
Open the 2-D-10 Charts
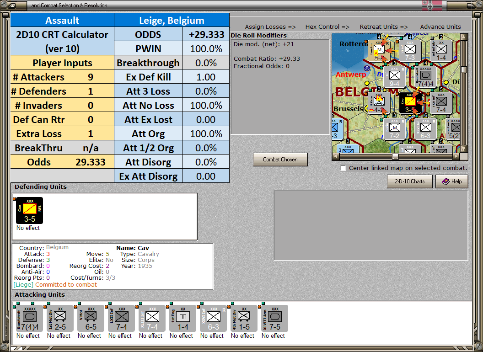pyautogui.click(x=410, y=181)
